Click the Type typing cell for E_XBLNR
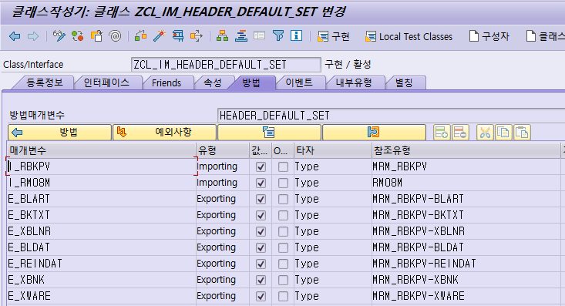 (x=332, y=231)
